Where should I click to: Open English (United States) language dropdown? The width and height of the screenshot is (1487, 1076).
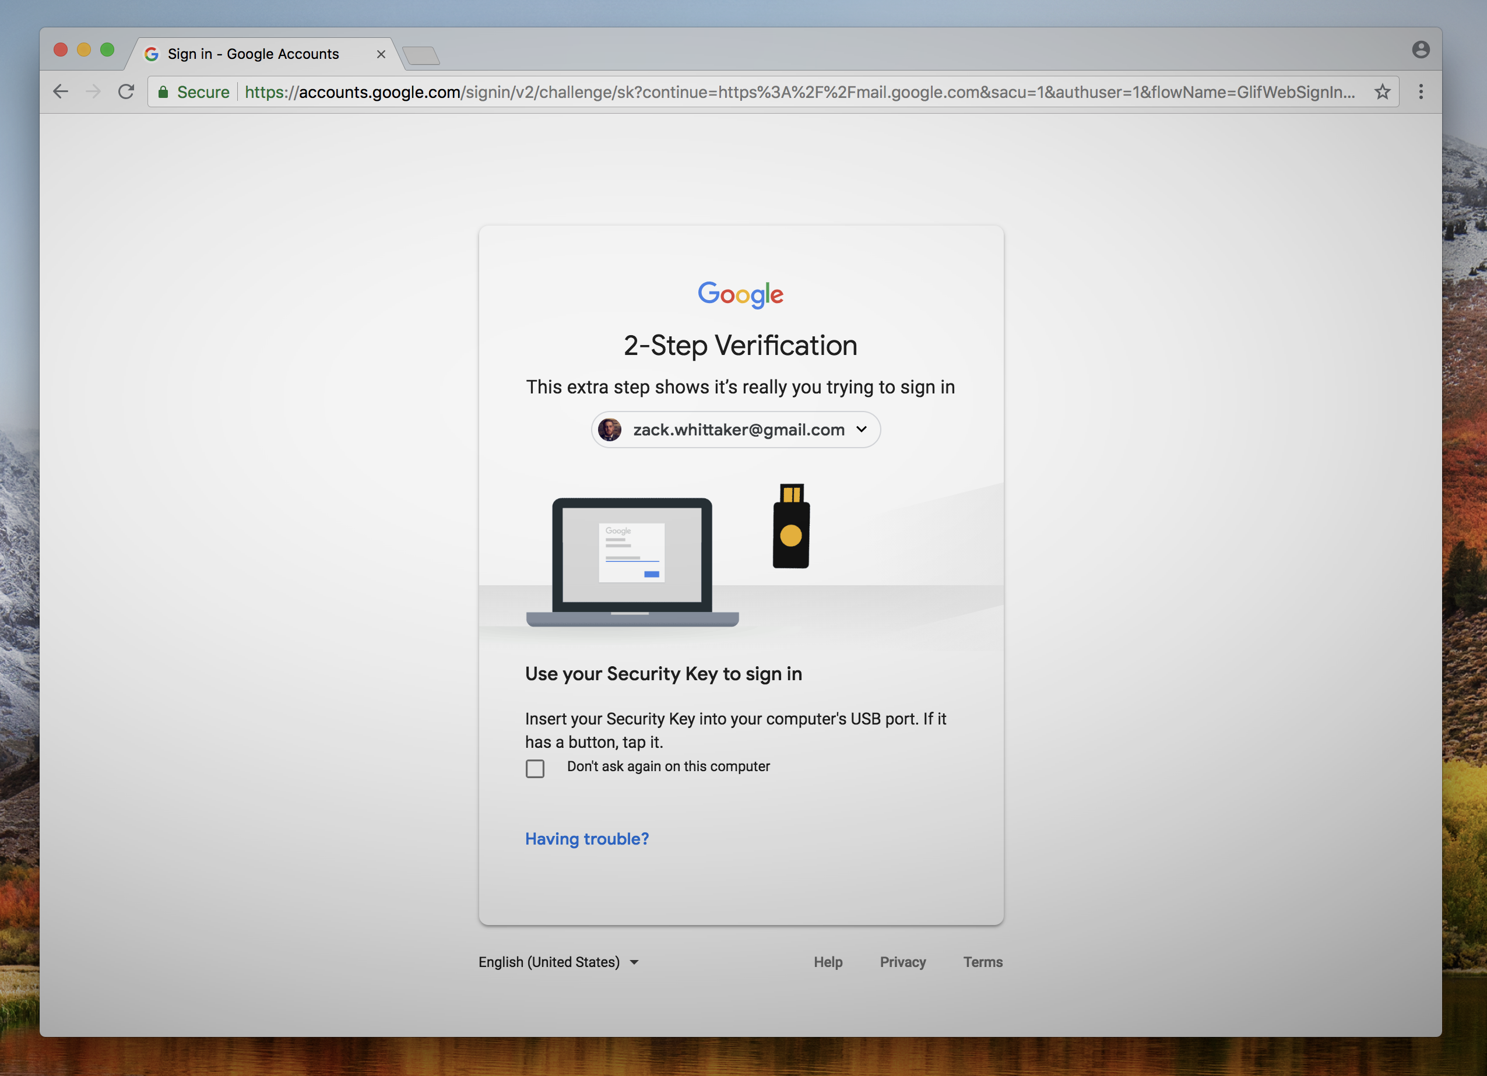click(x=558, y=962)
